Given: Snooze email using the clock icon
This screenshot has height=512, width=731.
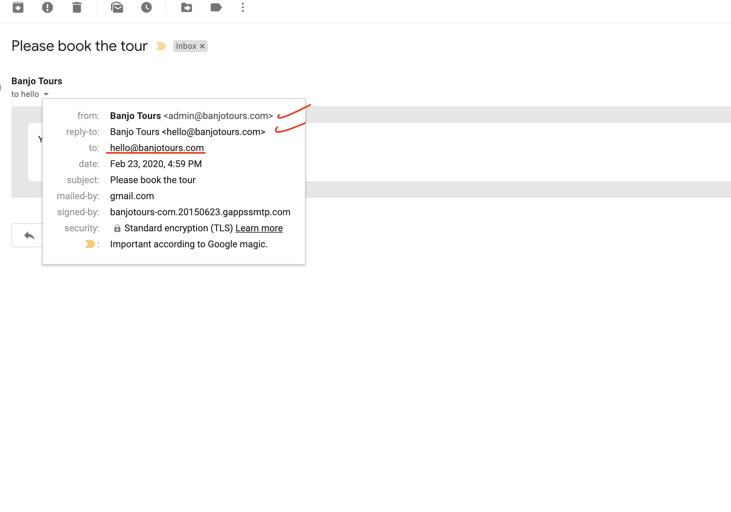Looking at the screenshot, I should tap(146, 7).
